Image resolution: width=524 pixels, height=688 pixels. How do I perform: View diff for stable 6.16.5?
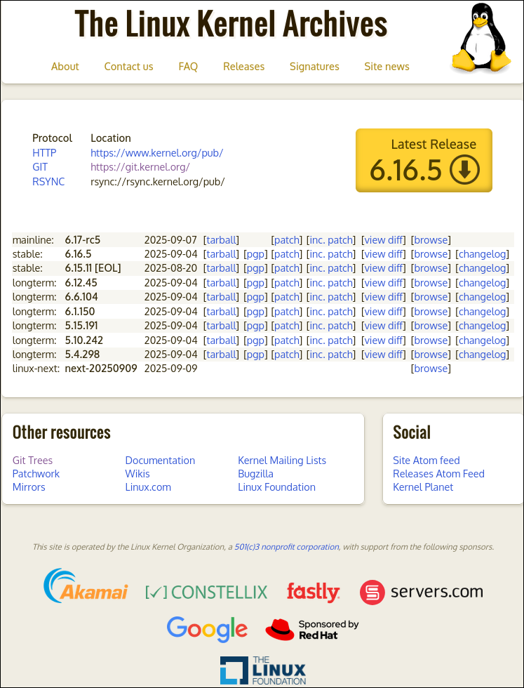(383, 254)
